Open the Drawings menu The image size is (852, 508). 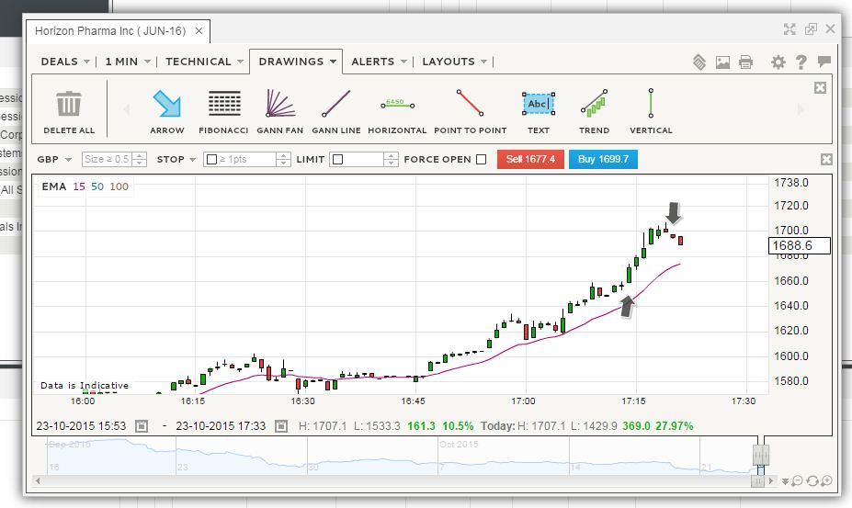tap(297, 62)
